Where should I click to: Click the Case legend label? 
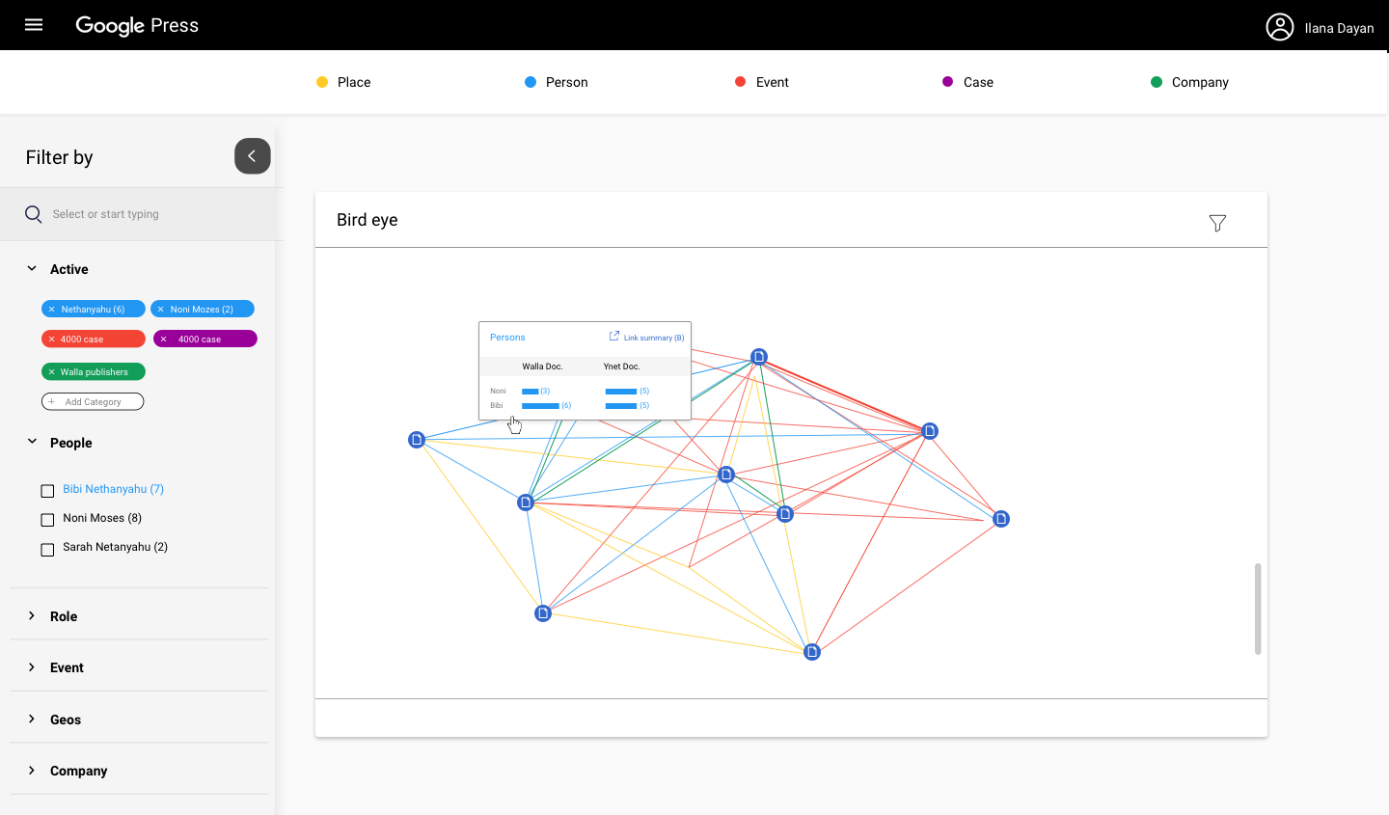point(978,82)
